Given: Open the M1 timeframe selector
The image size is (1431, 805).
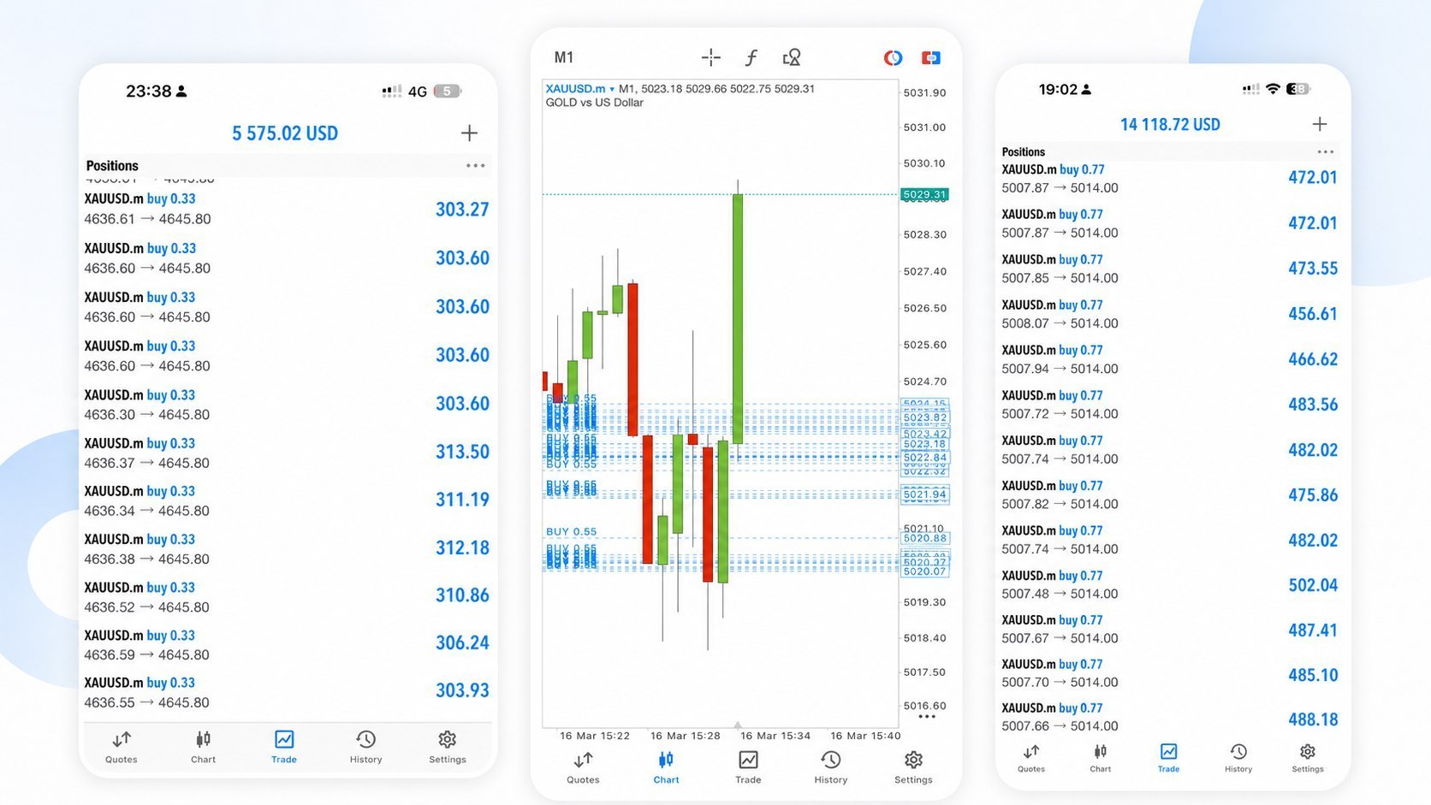Looking at the screenshot, I should (564, 57).
